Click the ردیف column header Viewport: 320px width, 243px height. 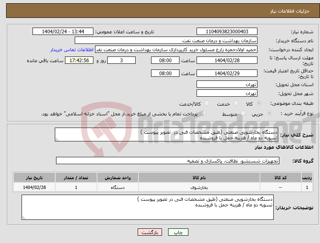[307, 178]
